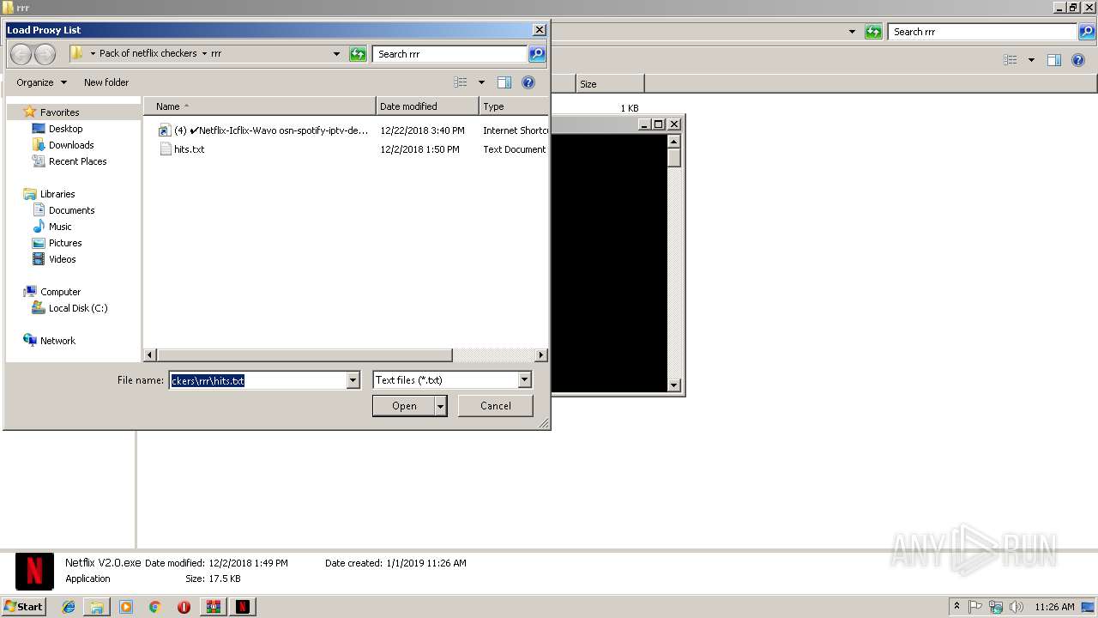1098x618 pixels.
Task: Click the Back arrow in Load Proxy List dialog
Action: 21,54
